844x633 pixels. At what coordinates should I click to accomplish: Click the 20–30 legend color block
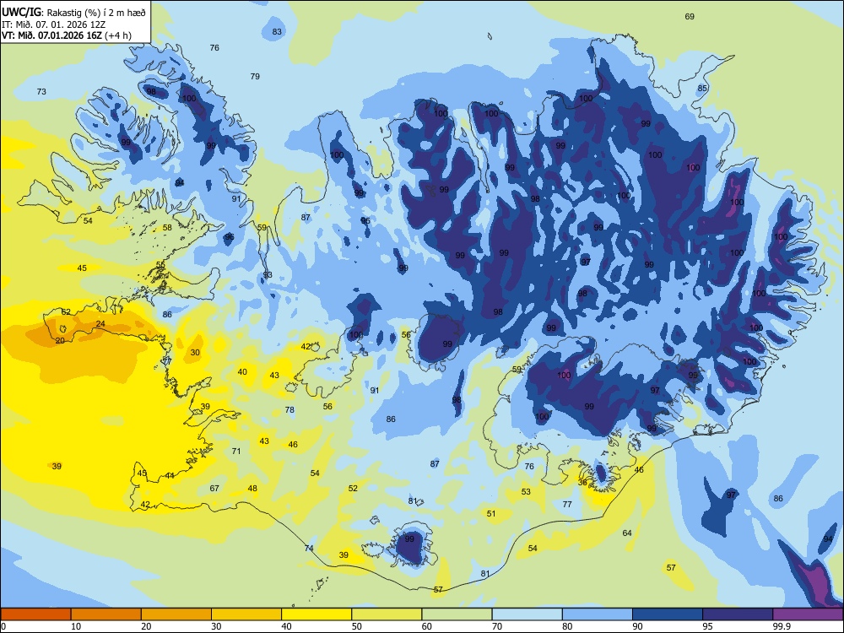click(x=176, y=614)
